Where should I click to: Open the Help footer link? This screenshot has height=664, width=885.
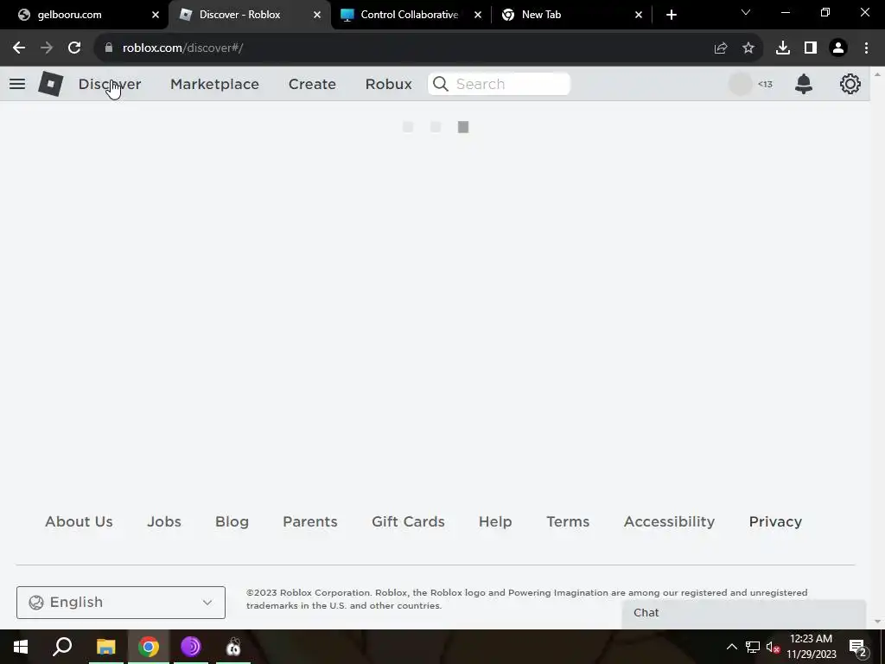(495, 521)
